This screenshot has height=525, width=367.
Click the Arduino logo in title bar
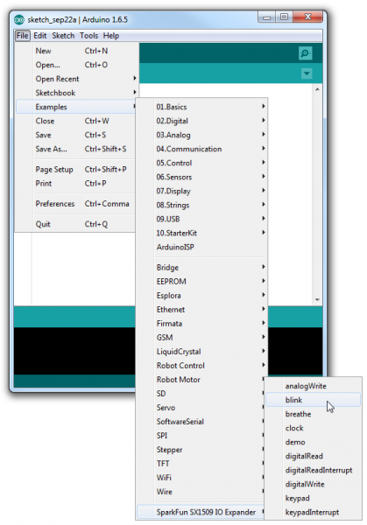click(x=19, y=20)
